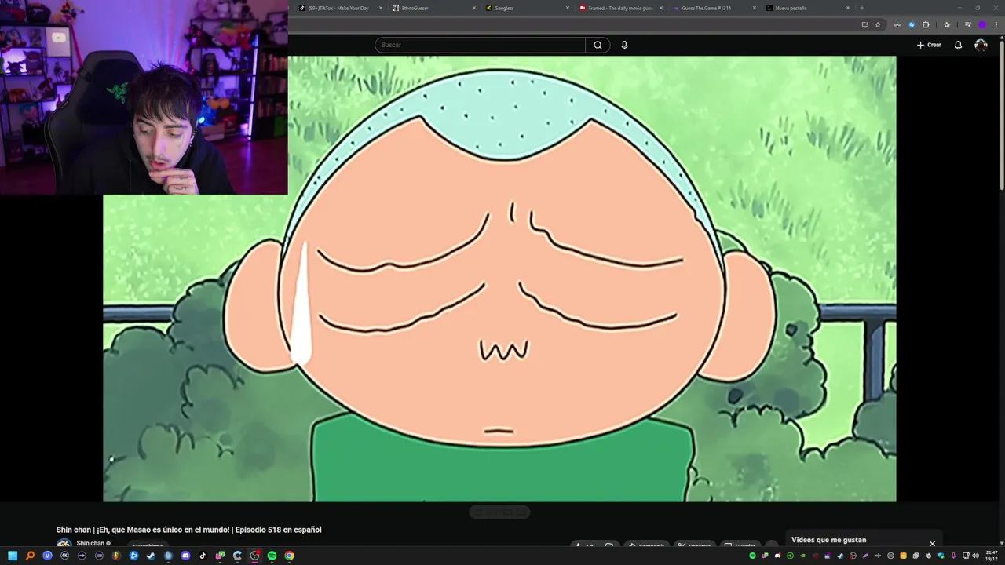Close the Songless tab
This screenshot has width=1005, height=565.
pos(567,8)
